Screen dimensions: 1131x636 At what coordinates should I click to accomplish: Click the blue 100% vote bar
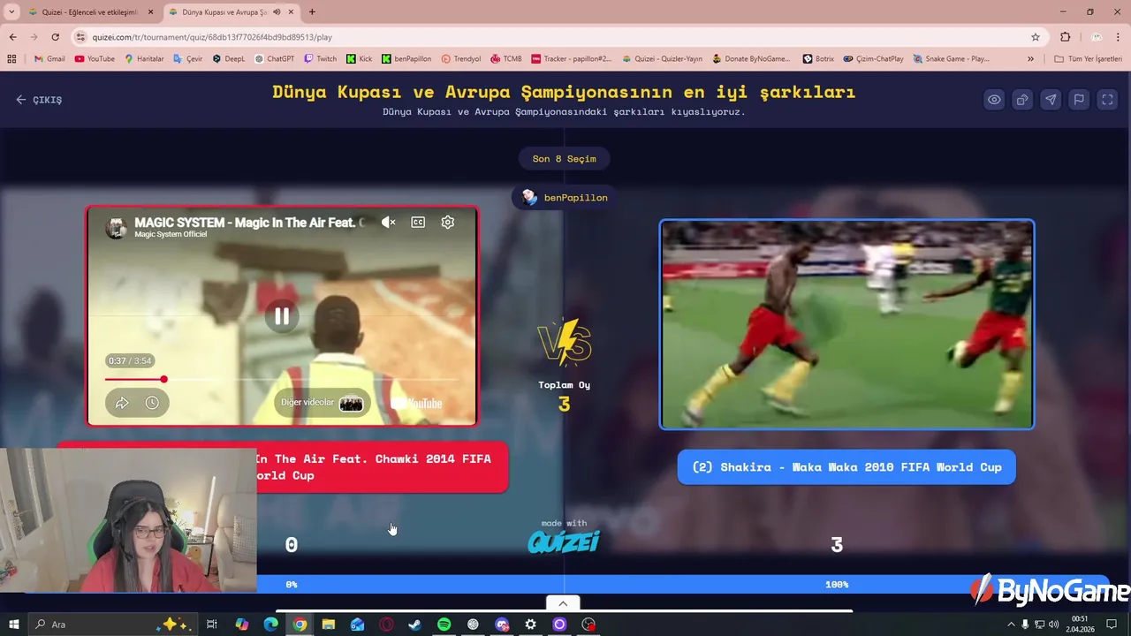(837, 584)
